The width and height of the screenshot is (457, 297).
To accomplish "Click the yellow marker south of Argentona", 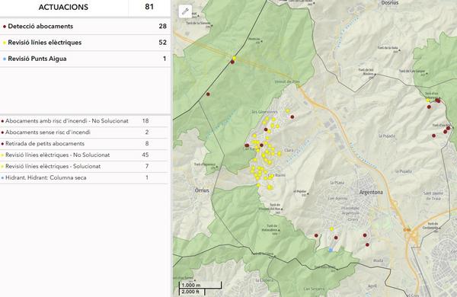I will click(x=331, y=229).
